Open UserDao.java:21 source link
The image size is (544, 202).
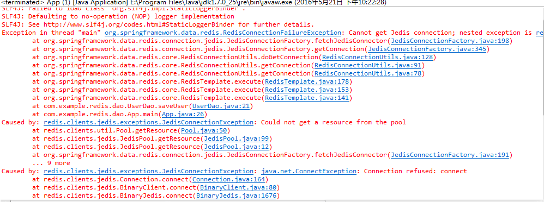[x=221, y=106]
